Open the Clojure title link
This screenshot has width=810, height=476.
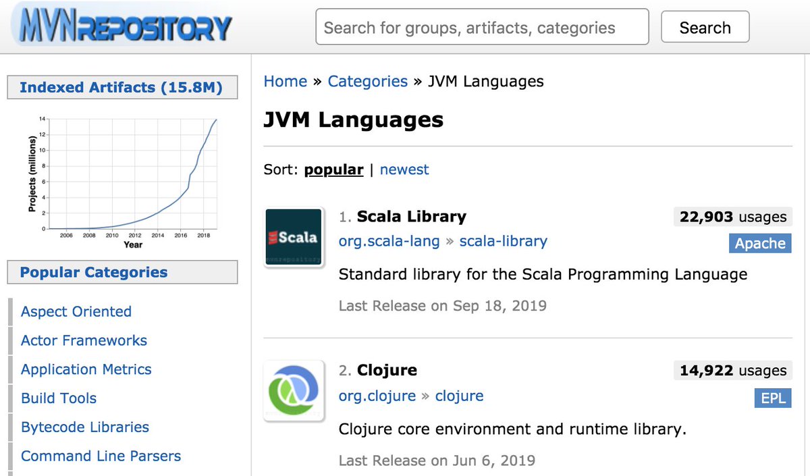coord(387,370)
